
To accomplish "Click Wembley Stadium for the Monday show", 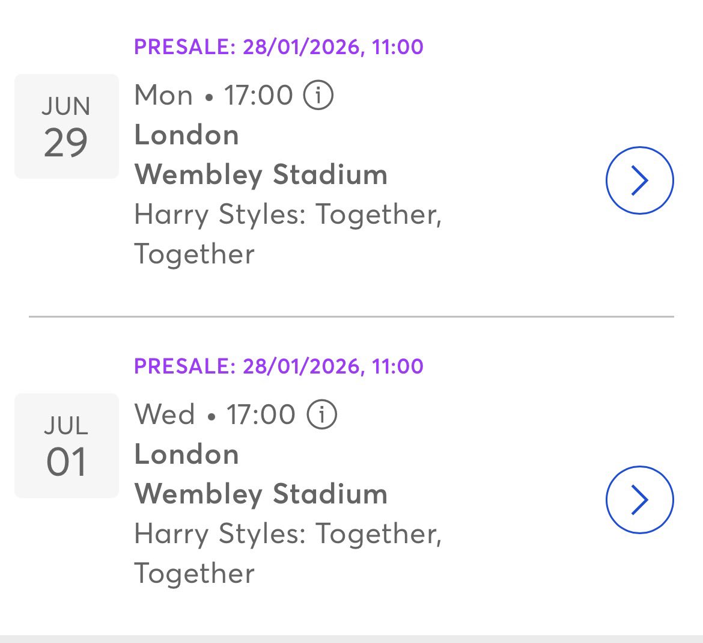I will (261, 175).
